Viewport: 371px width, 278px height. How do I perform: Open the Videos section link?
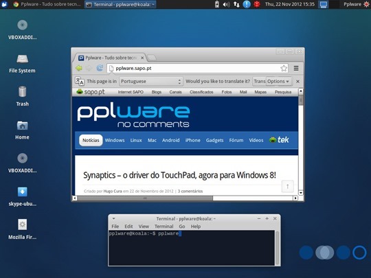(x=256, y=140)
